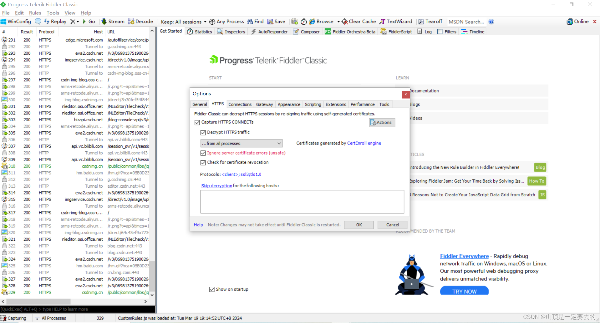This screenshot has height=323, width=600.
Task: Expand Keep: All sessions dropdown
Action: (184, 22)
